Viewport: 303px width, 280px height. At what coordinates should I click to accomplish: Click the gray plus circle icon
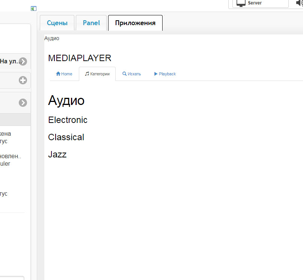click(x=23, y=80)
